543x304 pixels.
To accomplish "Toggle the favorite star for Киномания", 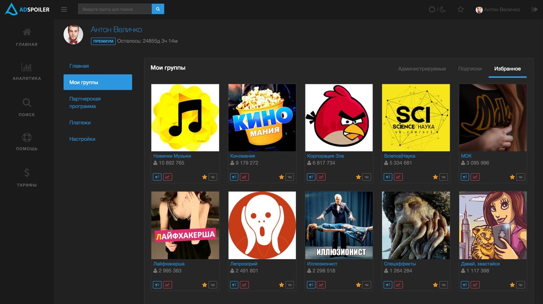I will 281,177.
